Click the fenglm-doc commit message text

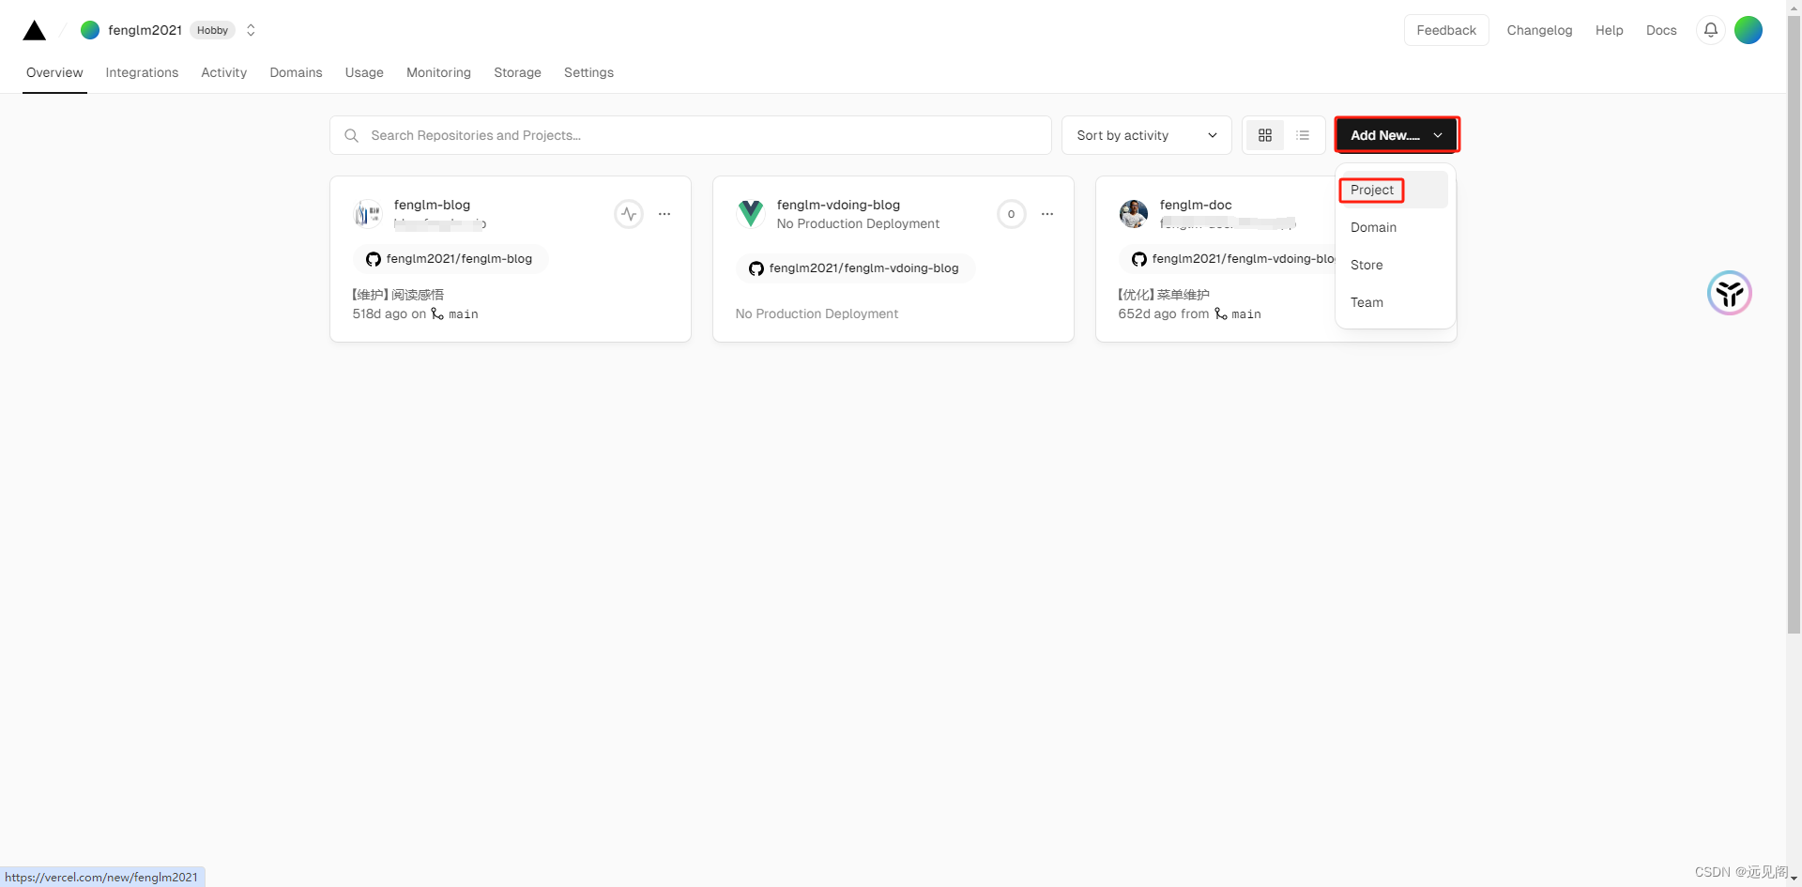(1164, 295)
